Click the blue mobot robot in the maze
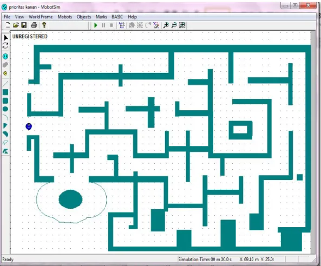Viewport: 321px width, 266px height. click(x=29, y=127)
